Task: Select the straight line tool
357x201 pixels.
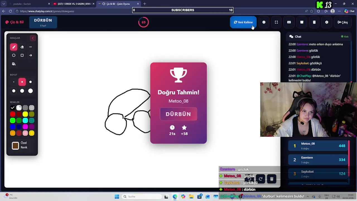Action: pyautogui.click(x=30, y=47)
